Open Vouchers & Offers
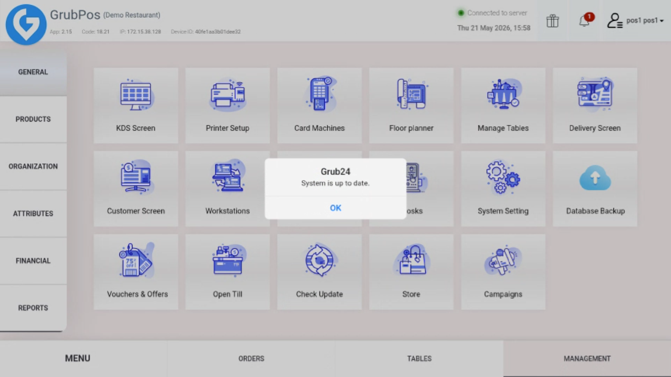Viewport: 671px width, 377px height. pyautogui.click(x=136, y=272)
